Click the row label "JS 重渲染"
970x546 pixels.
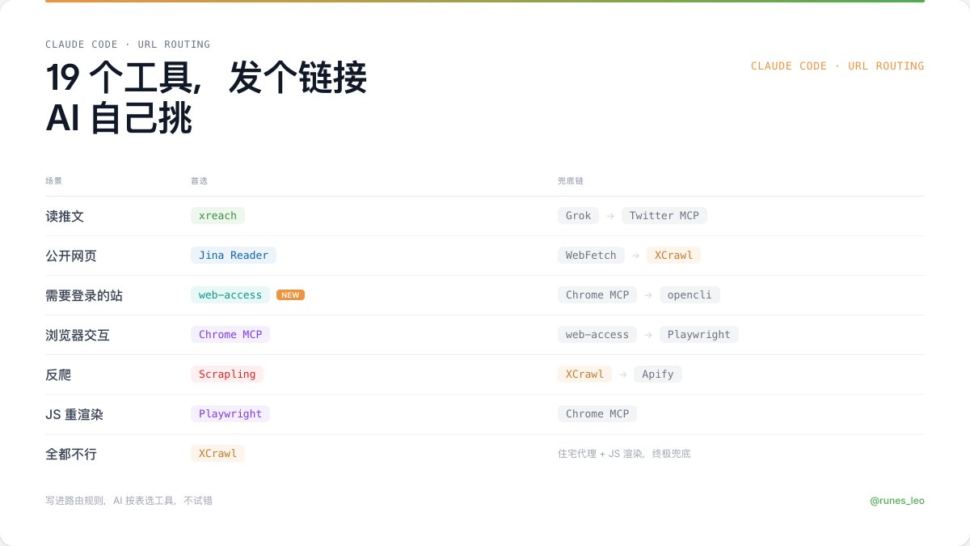tap(74, 414)
